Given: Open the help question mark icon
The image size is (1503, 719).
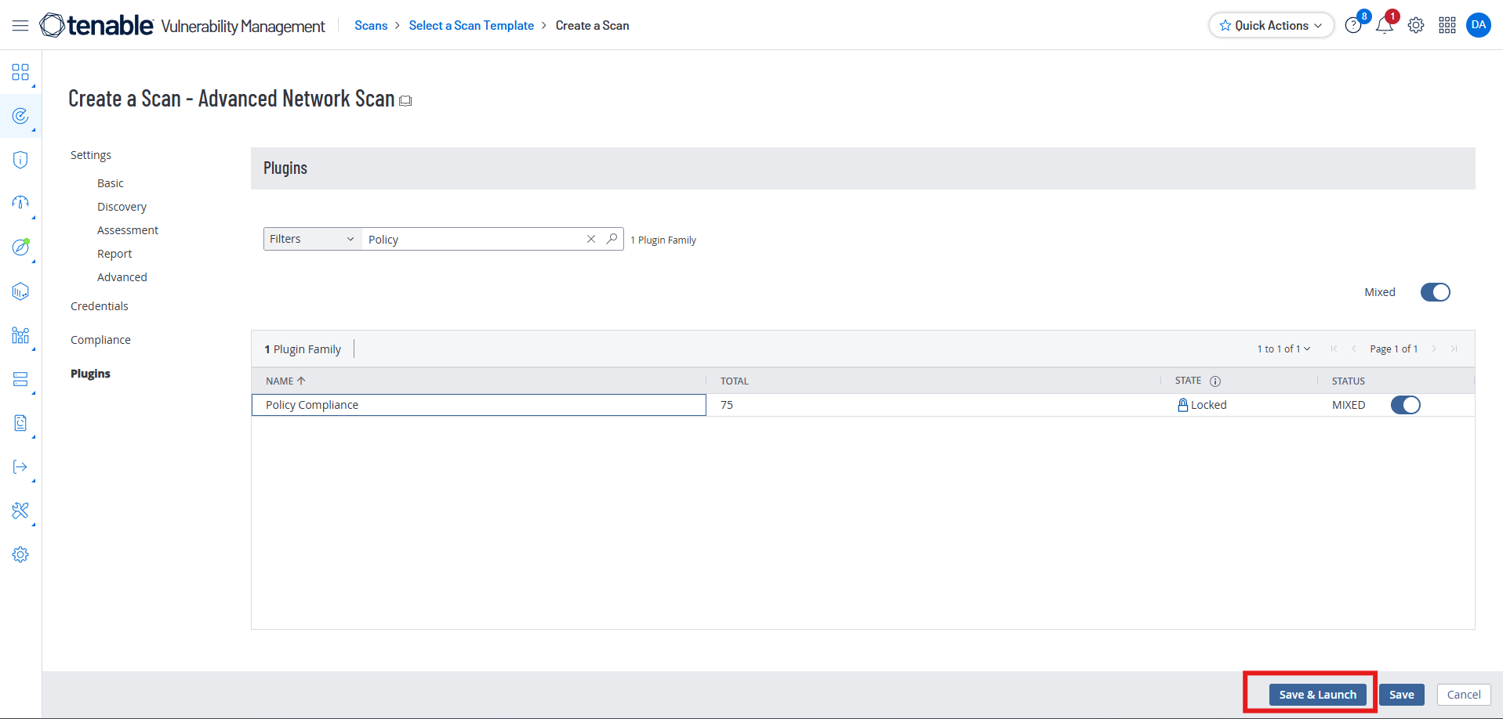Looking at the screenshot, I should (1352, 26).
